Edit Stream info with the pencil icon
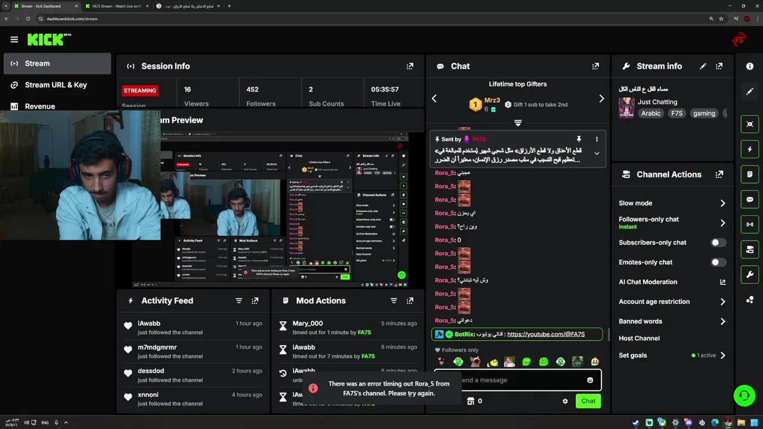The width and height of the screenshot is (763, 429). click(703, 66)
